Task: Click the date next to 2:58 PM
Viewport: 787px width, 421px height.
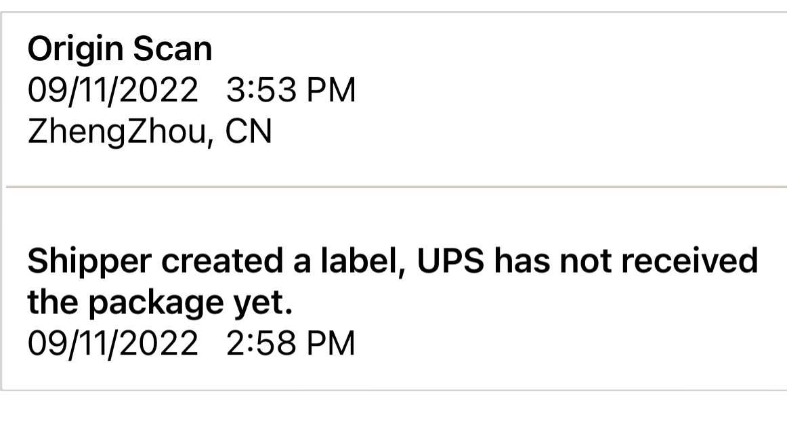Action: coord(113,344)
